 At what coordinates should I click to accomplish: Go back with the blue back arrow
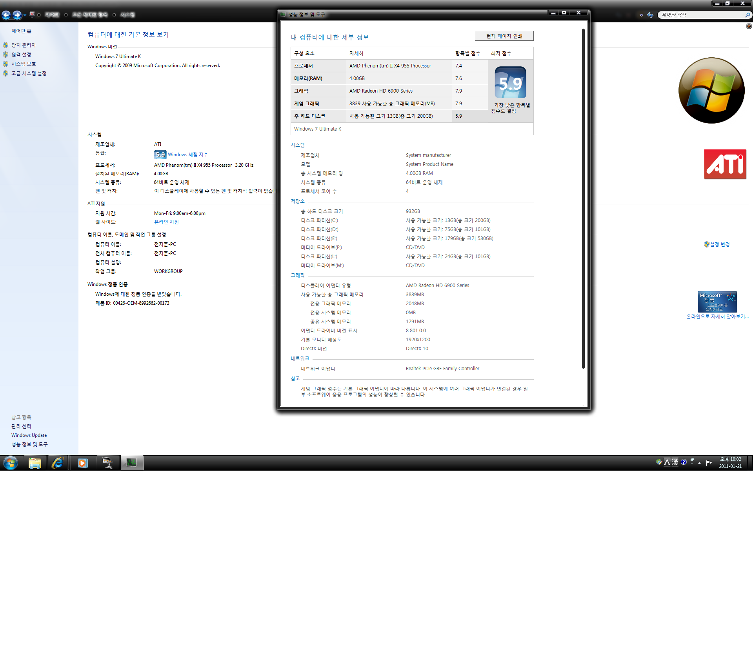[6, 15]
